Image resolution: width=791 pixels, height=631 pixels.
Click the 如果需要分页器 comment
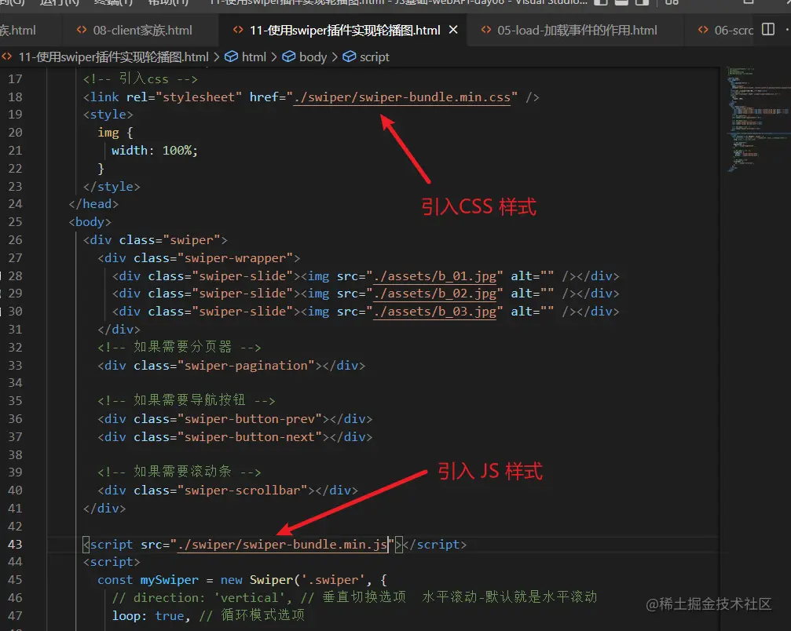point(180,347)
